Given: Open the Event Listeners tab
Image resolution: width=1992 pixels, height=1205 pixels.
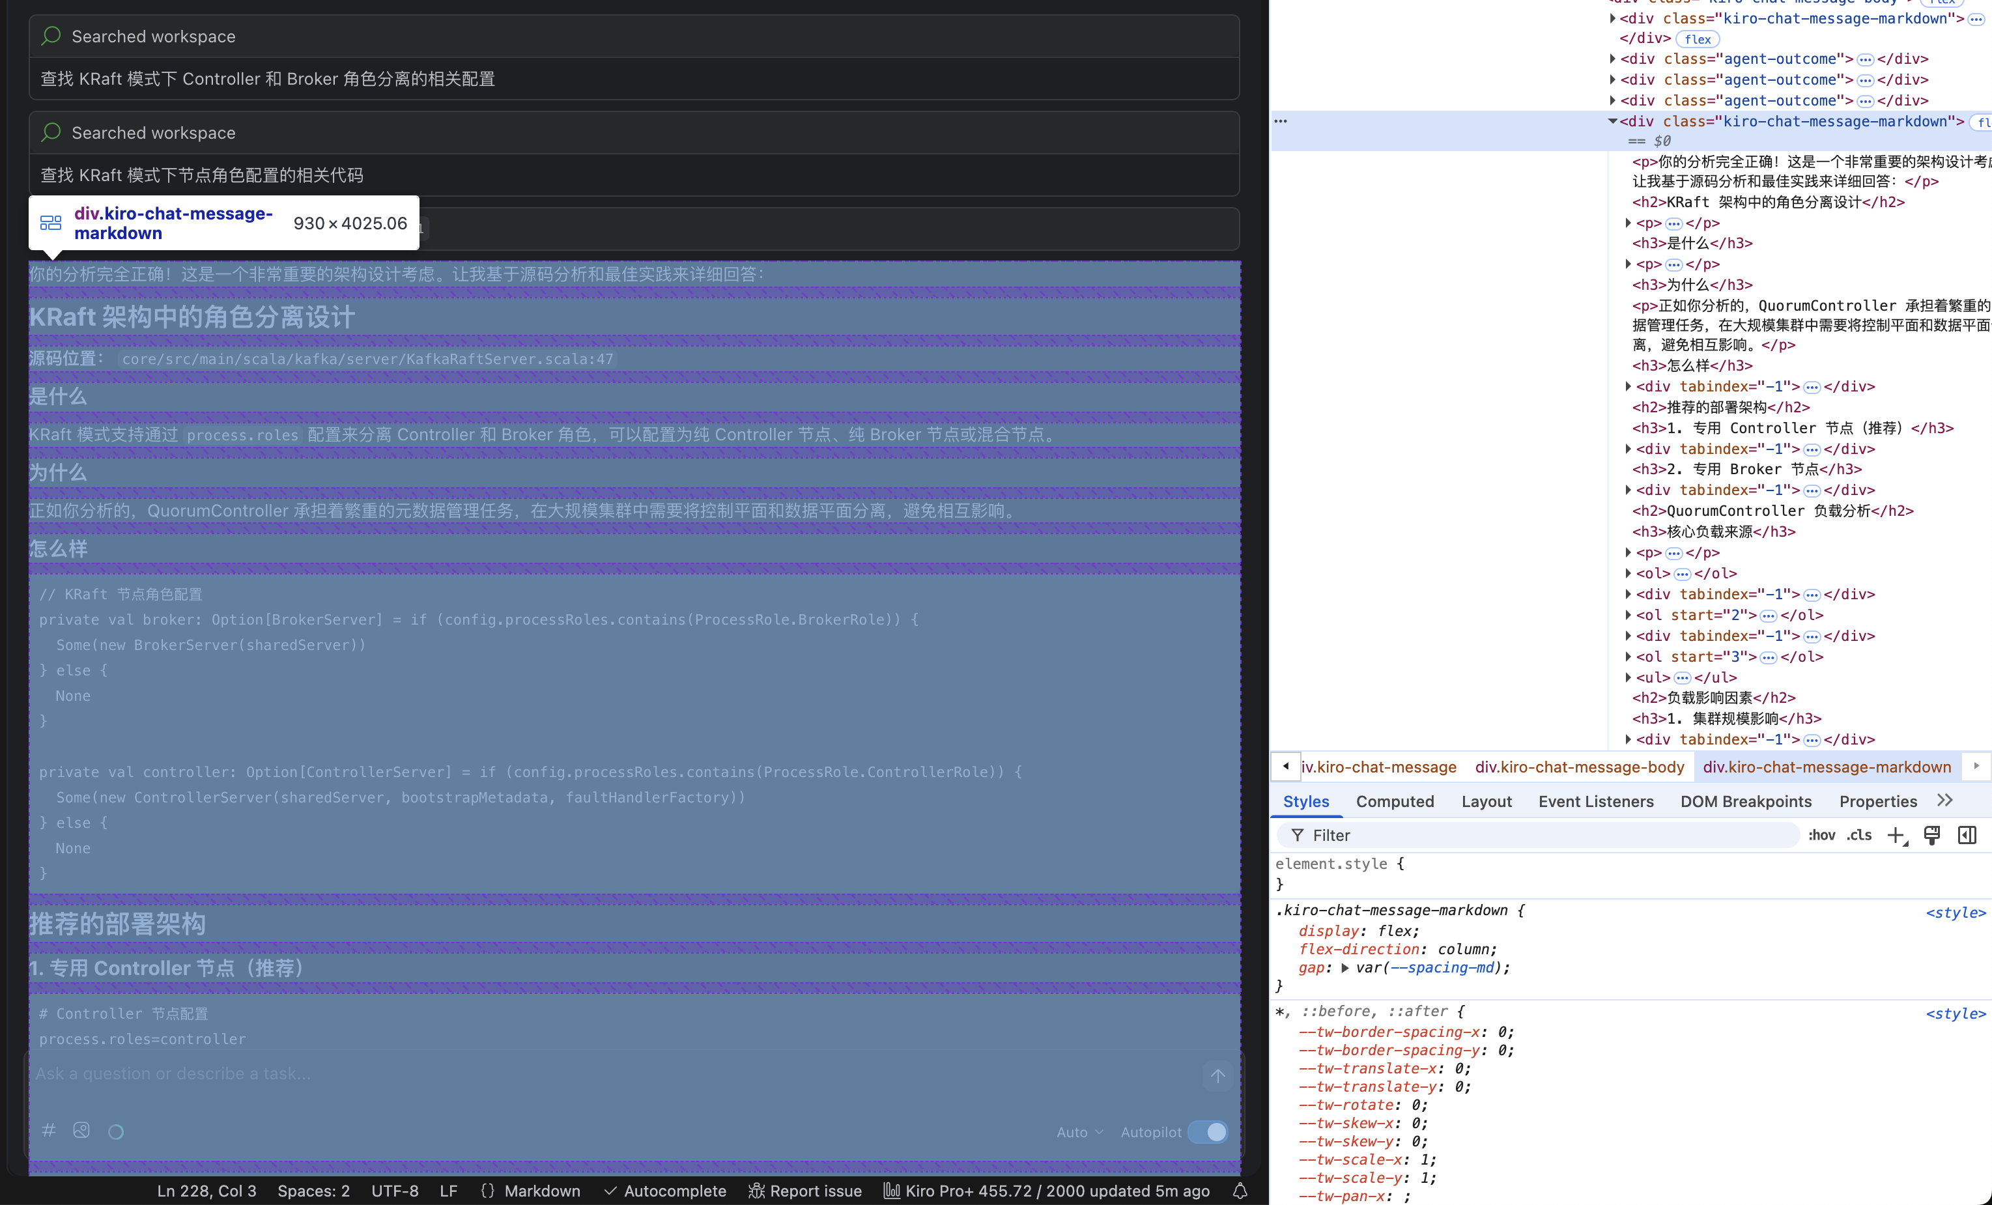Looking at the screenshot, I should point(1595,801).
